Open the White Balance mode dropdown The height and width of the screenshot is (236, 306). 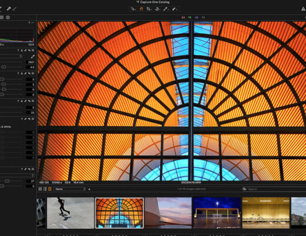click(11, 56)
